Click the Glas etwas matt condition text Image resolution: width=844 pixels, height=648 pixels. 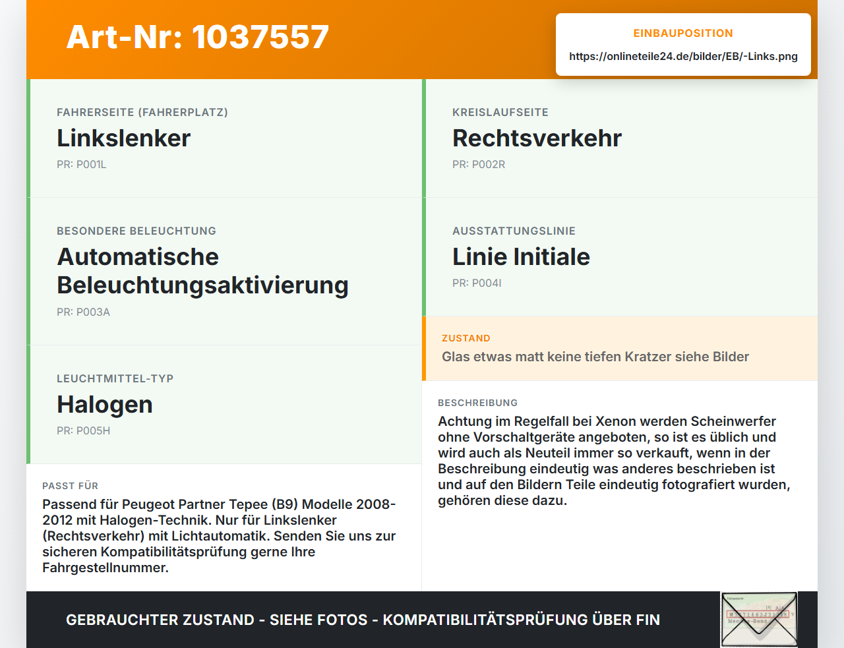pyautogui.click(x=595, y=357)
